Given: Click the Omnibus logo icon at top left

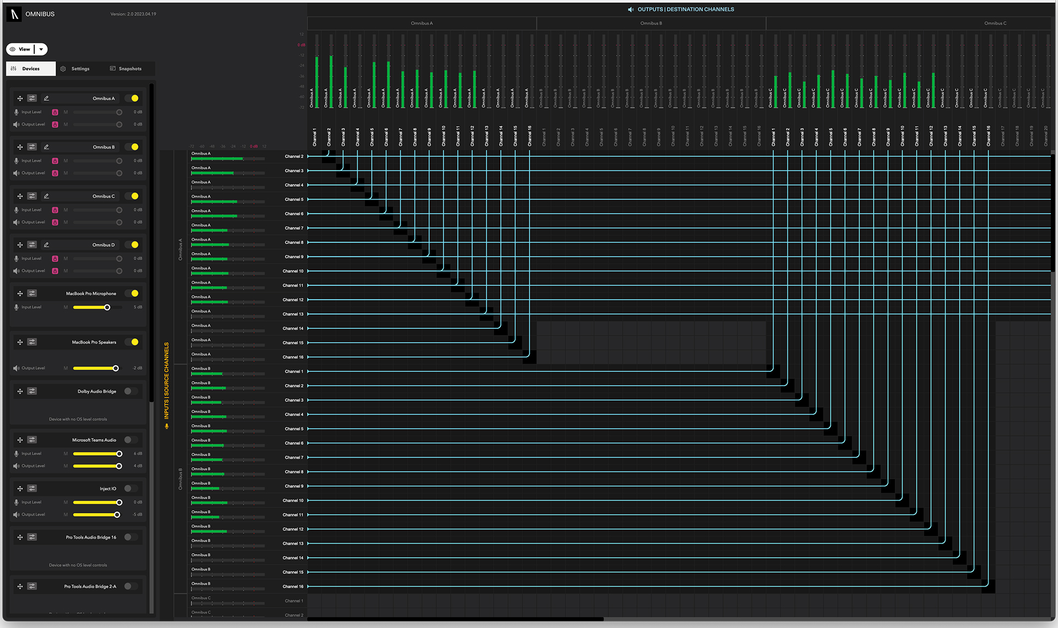Looking at the screenshot, I should [x=14, y=14].
